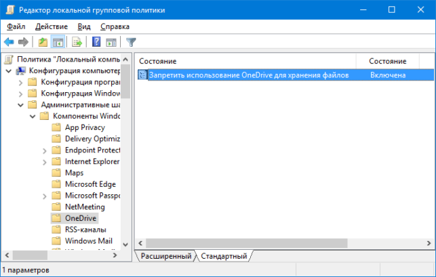This screenshot has height=277, width=436.
Task: Click the details pane horizontal scrollbar thumb
Action: (247, 243)
